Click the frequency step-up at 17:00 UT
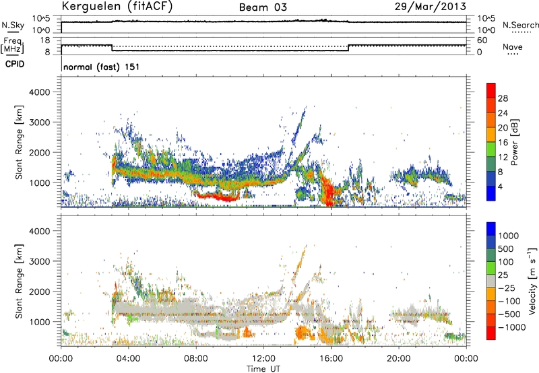Screen dimensions: 539x373 click(348, 48)
